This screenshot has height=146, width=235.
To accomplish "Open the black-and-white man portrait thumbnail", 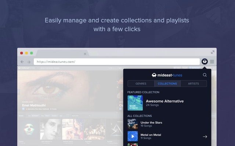I will pos(51,129).
